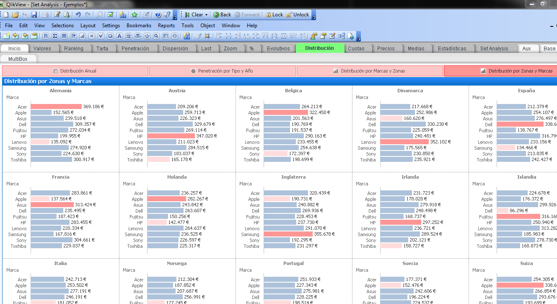The width and height of the screenshot is (557, 304).
Task: Create a Search Object magnifier icon
Action: (x=156, y=36)
